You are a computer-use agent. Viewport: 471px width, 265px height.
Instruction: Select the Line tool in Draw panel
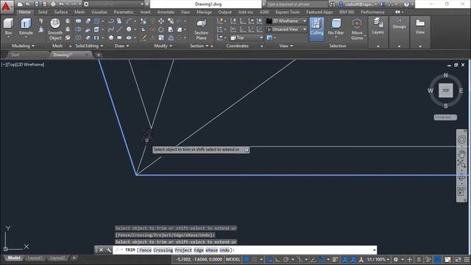point(119,29)
